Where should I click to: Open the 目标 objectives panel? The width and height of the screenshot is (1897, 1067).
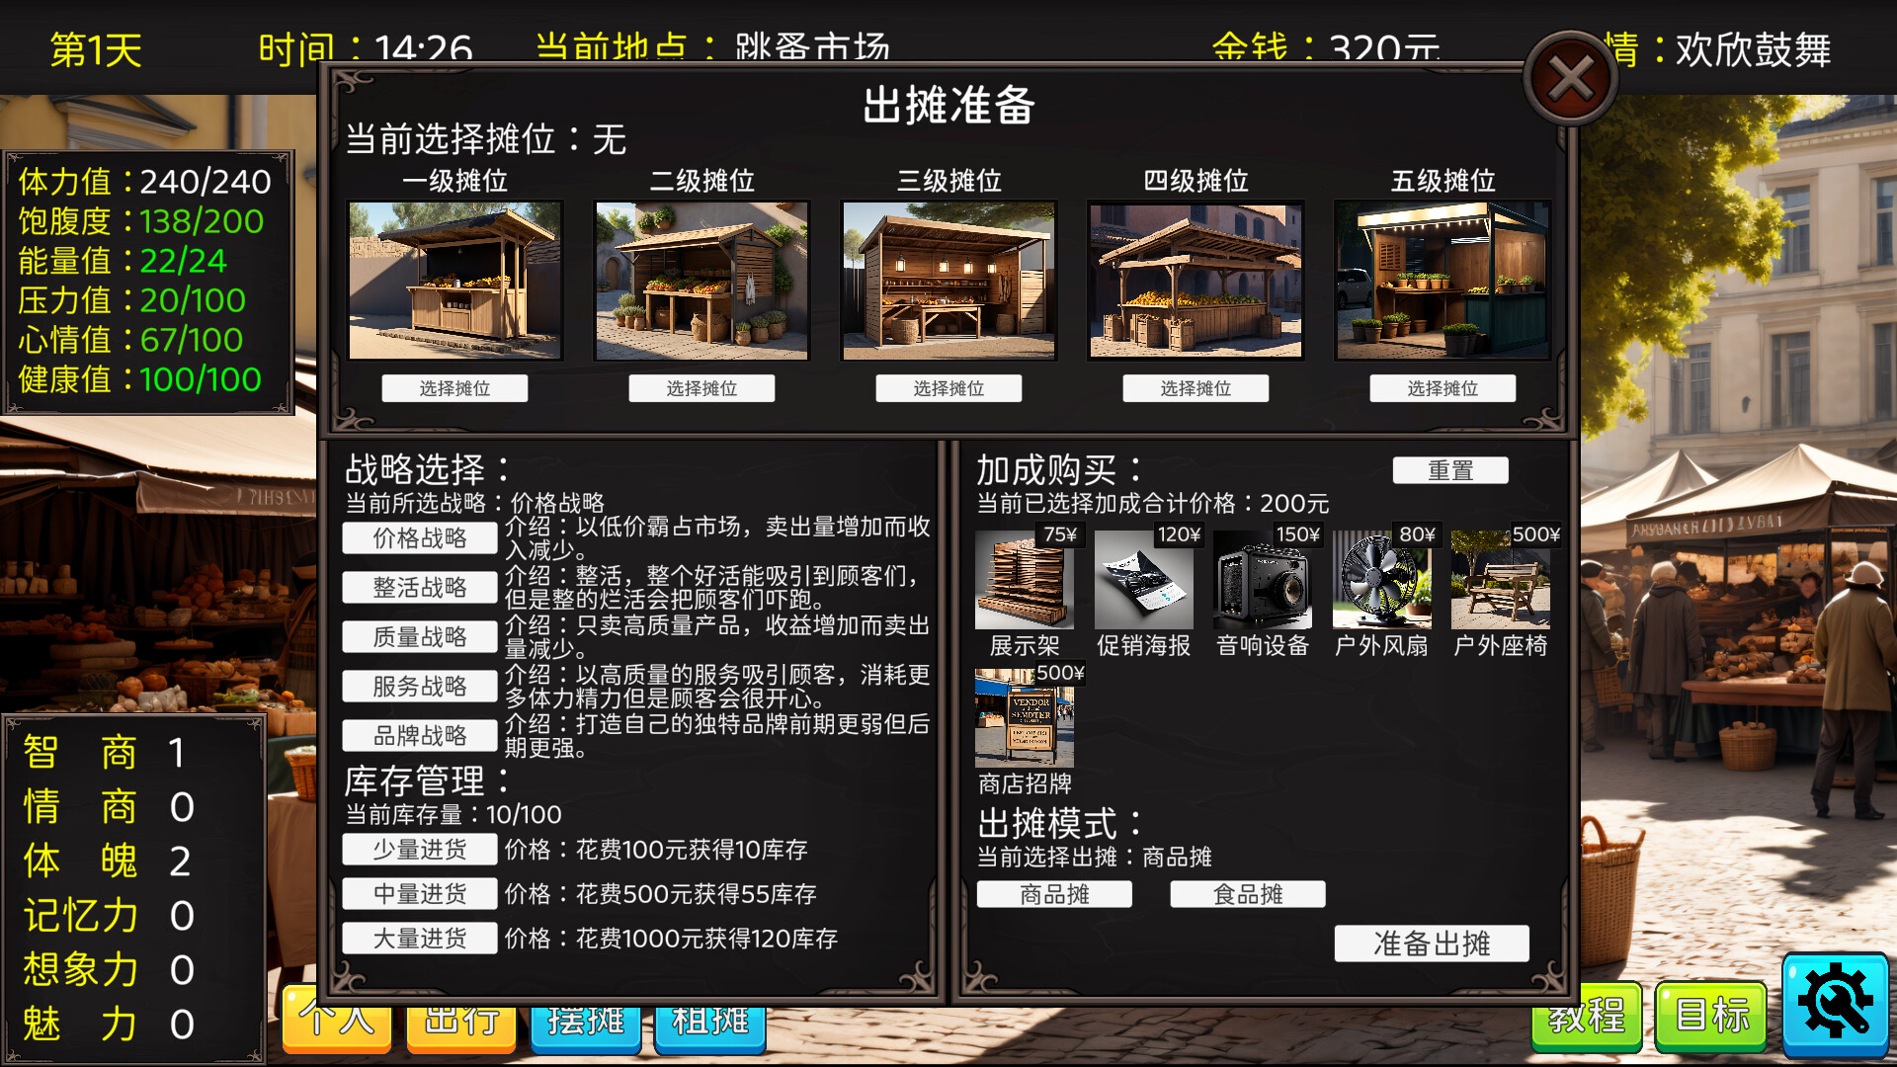tap(1708, 1016)
